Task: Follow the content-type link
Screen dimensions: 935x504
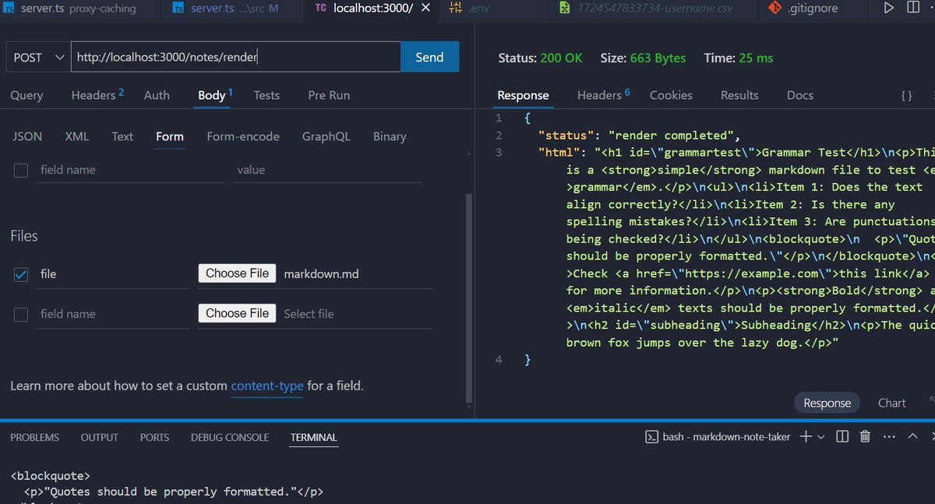Action: click(x=267, y=386)
